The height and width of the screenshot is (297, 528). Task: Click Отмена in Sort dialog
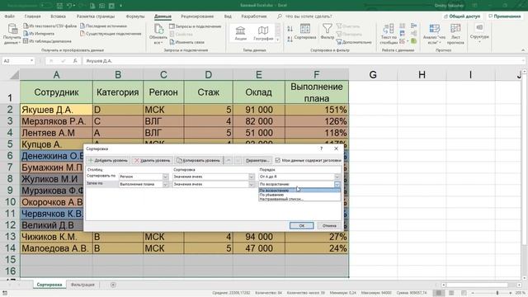(x=329, y=225)
